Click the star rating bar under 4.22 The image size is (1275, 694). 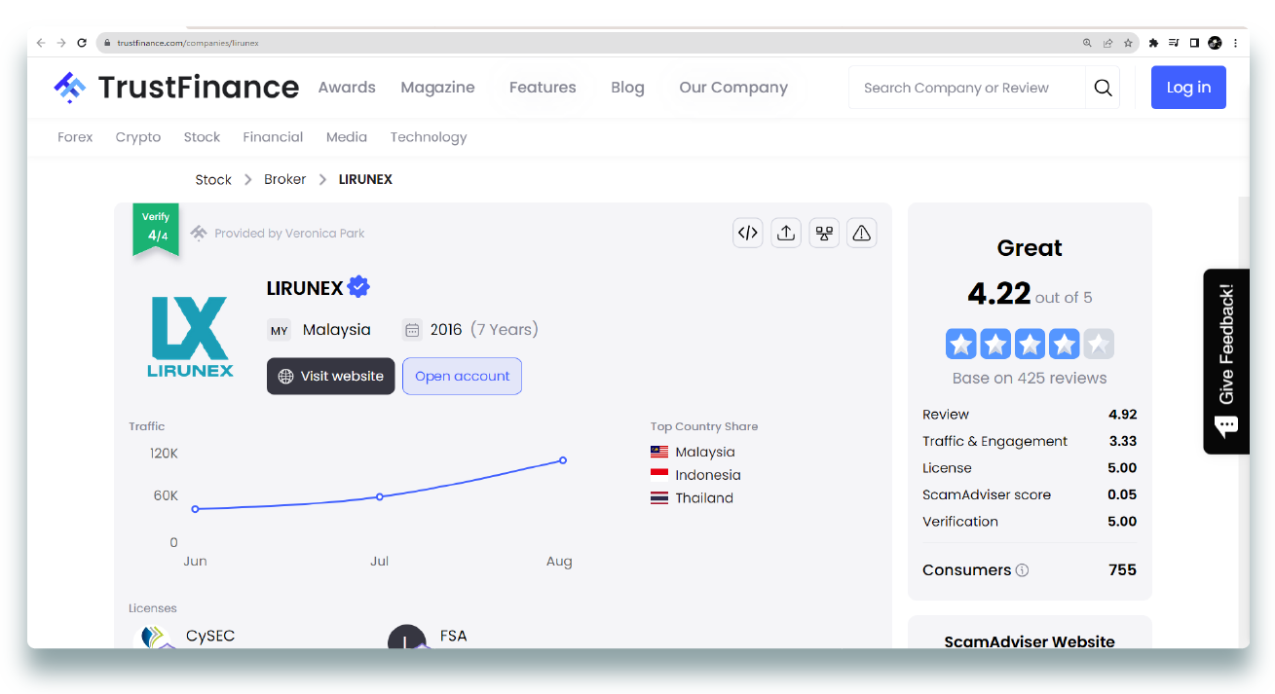pyautogui.click(x=1030, y=344)
